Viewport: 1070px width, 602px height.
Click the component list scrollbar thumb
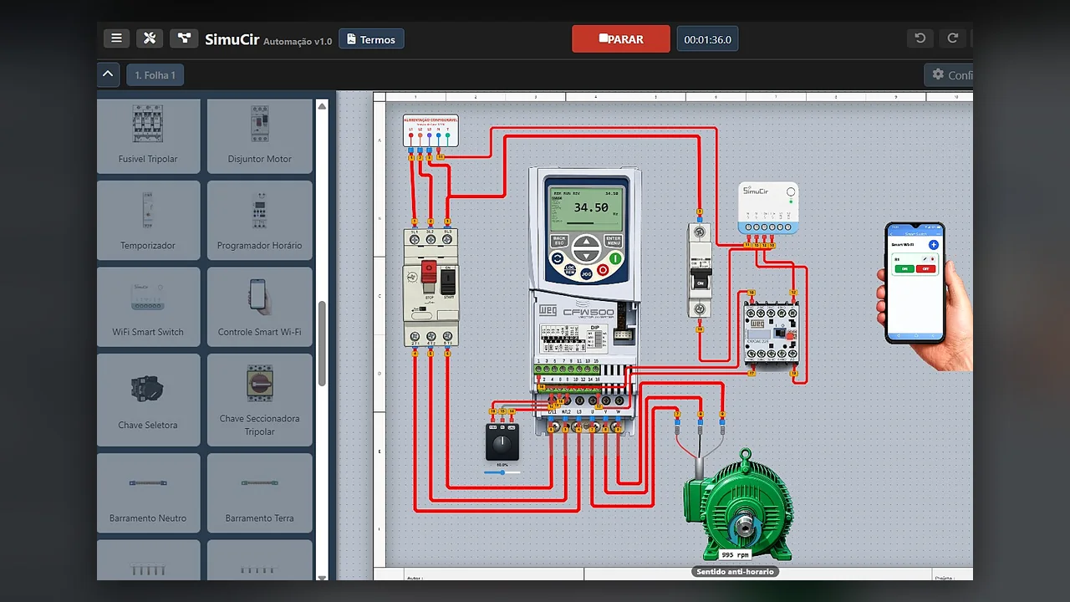pyautogui.click(x=322, y=344)
